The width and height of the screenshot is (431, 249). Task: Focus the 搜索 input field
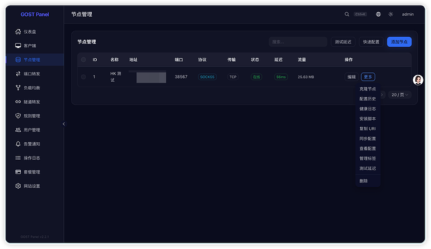(x=298, y=42)
